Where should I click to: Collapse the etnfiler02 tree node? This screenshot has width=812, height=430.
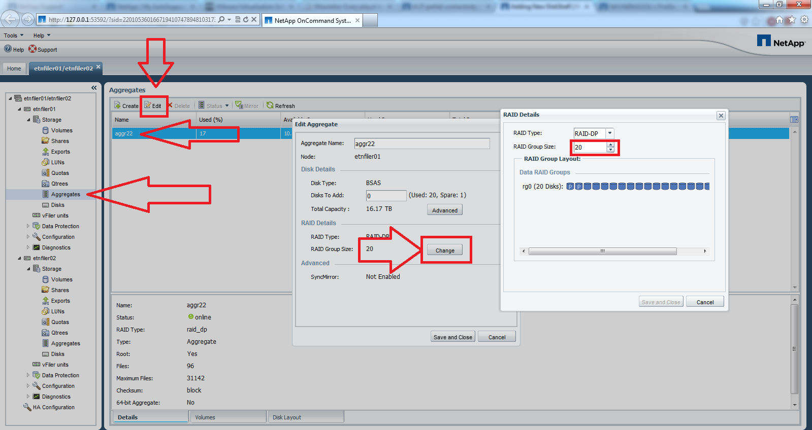[x=20, y=258]
